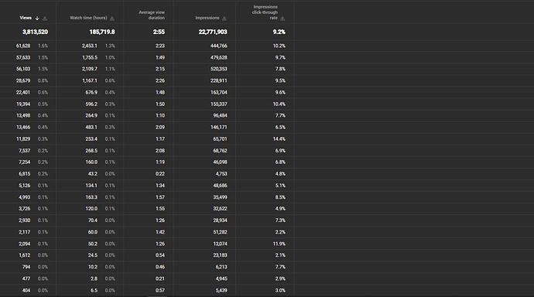Sort by the Impressions column header
The image size is (534, 297).
[x=207, y=18]
